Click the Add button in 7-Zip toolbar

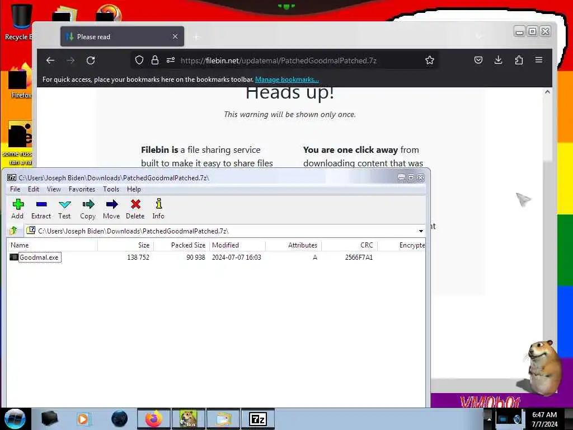(17, 209)
